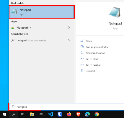The height and width of the screenshot is (118, 124).
Task: Launch Visual Studio Code from the taskbar
Action: click(x=50, y=114)
